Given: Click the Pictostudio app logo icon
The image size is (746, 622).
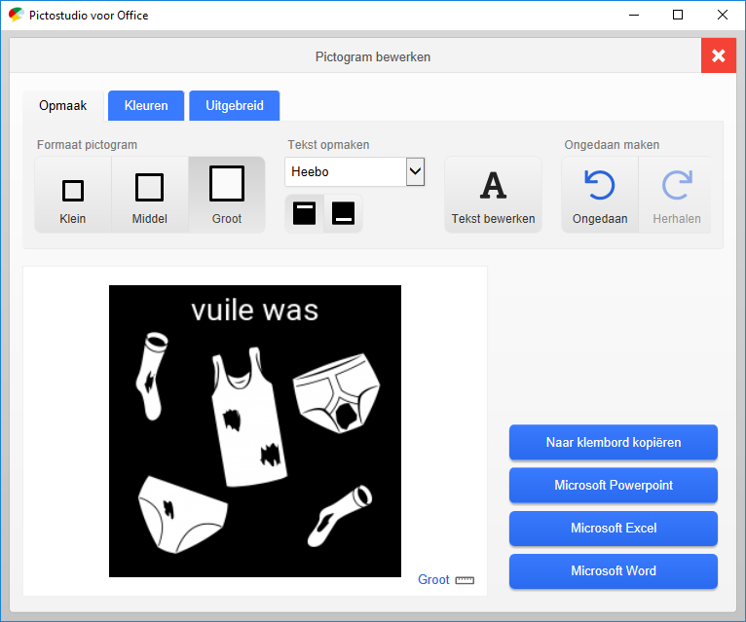Looking at the screenshot, I should coord(17,15).
